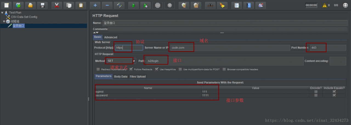Open the Body Data tab
Viewport: 351px width, 125px height.
[121, 77]
